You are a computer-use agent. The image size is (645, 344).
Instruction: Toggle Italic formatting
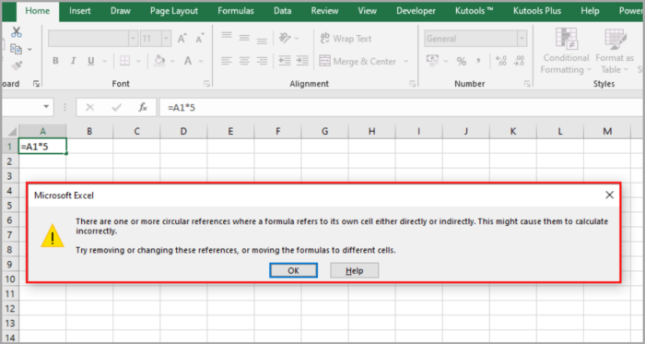(73, 61)
